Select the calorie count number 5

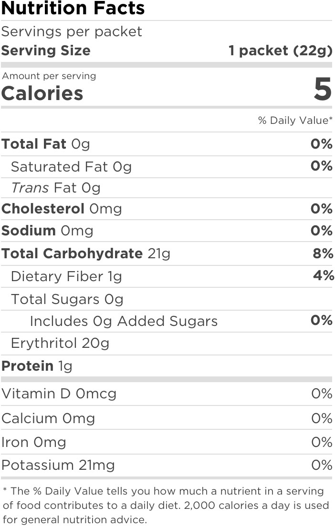click(323, 90)
